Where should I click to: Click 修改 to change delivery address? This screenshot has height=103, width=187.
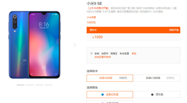134,53
